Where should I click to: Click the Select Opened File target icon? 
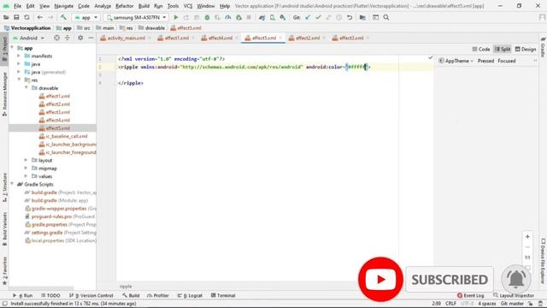tap(56, 38)
